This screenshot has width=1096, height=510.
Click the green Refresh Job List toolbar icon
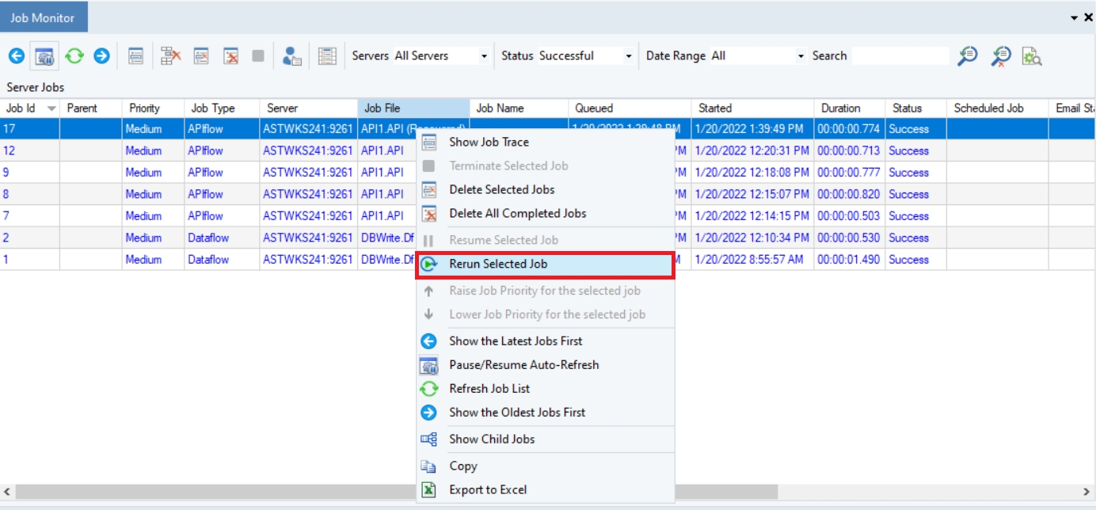(74, 56)
